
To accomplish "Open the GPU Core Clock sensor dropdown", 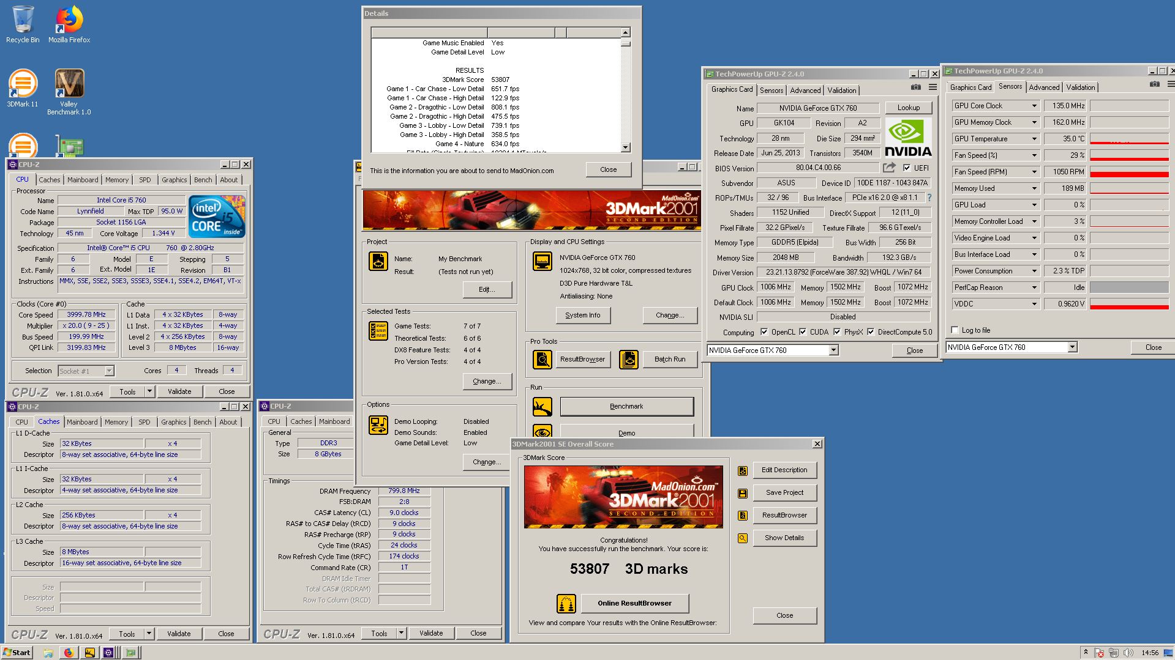I will coord(1034,106).
